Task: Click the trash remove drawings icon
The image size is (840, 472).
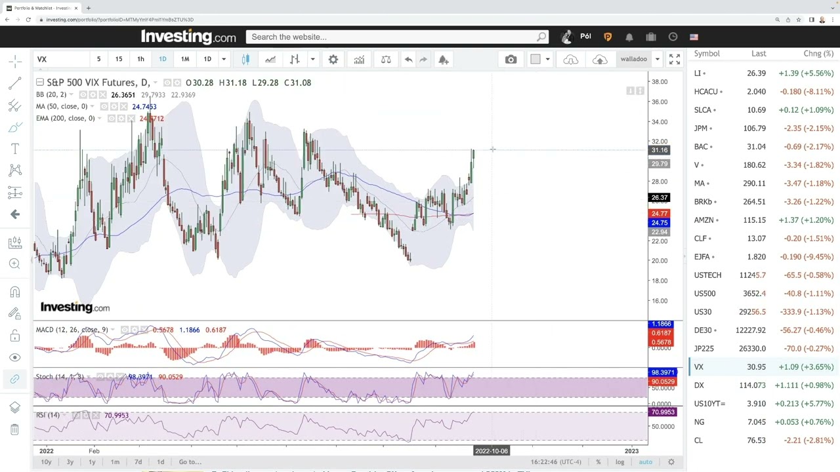Action: pos(14,429)
